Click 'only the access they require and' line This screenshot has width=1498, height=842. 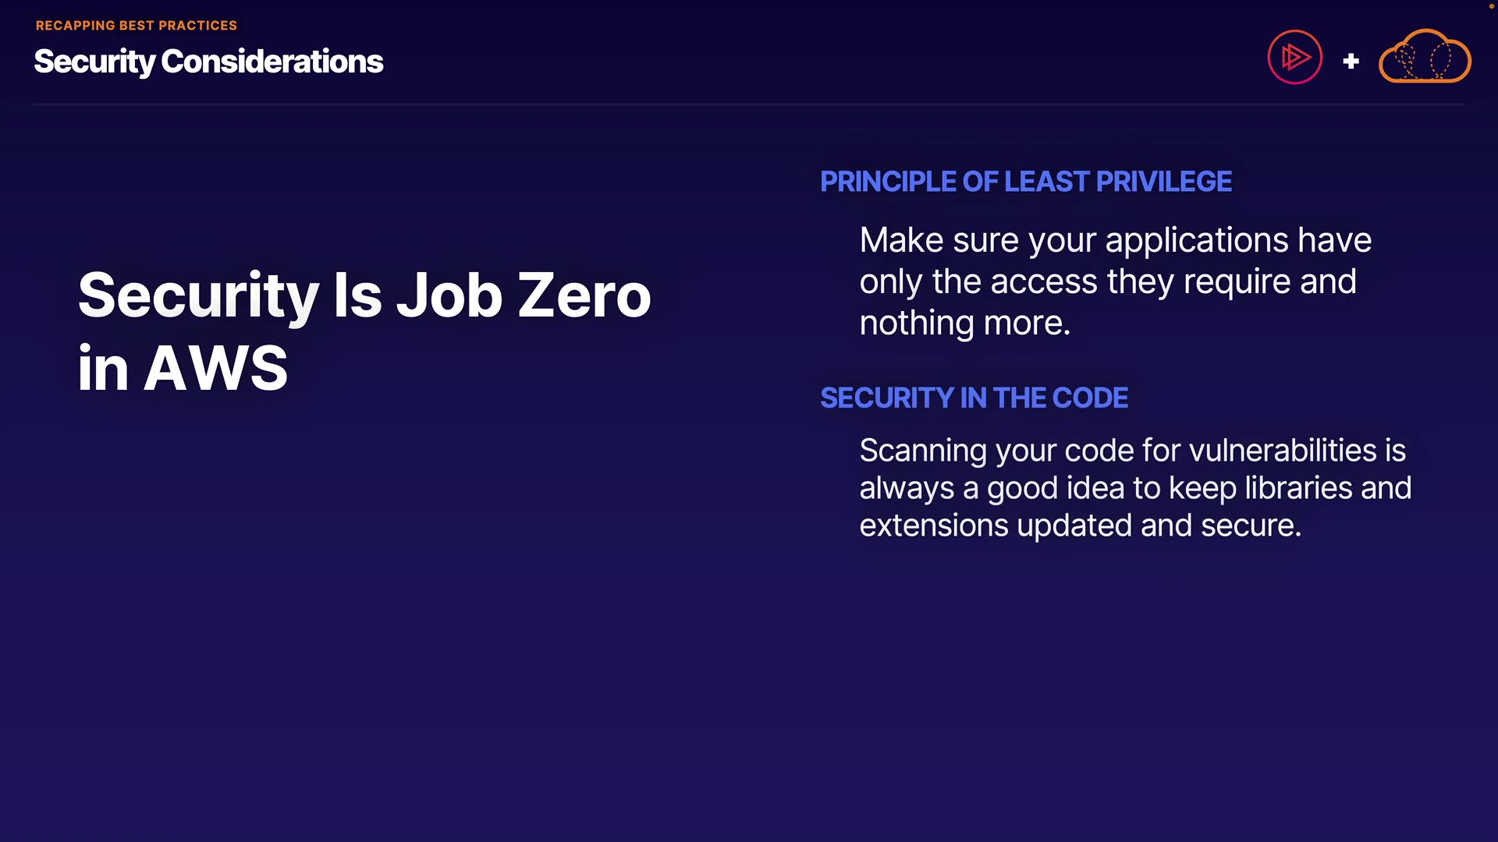coord(1107,281)
